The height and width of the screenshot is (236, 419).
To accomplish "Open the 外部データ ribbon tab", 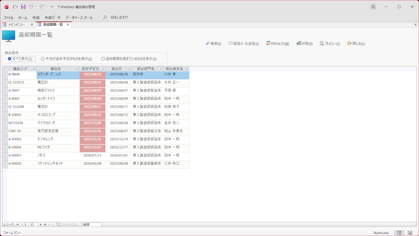I will click(52, 17).
